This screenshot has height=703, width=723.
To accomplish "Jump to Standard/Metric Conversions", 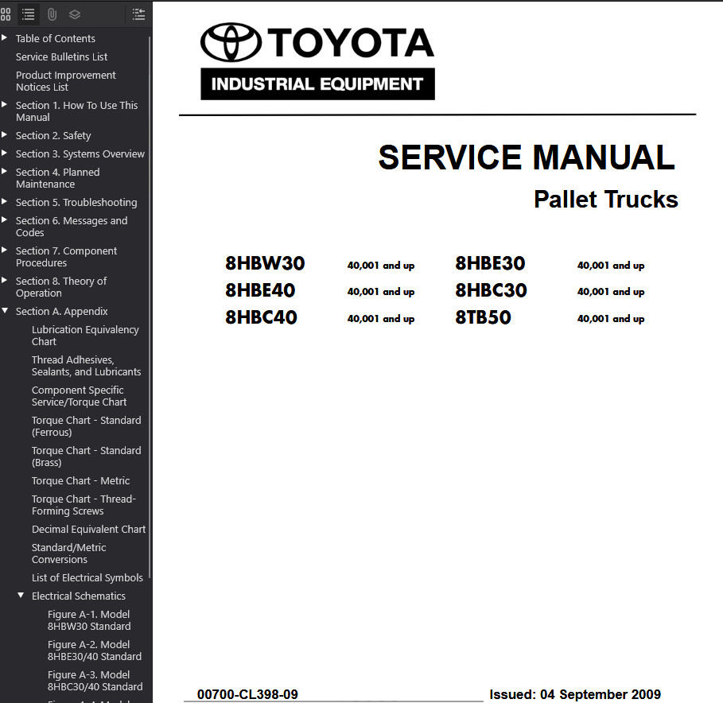I will (68, 553).
